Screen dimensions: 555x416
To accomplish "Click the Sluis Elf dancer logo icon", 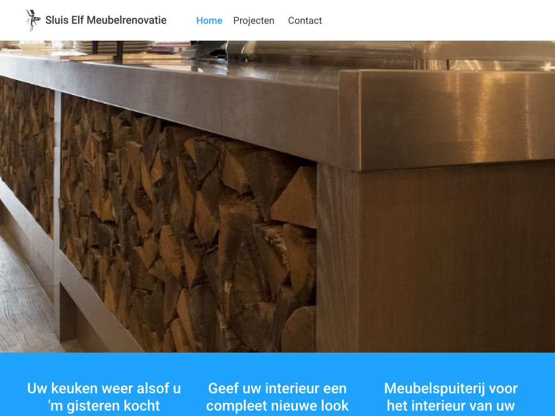I will pos(33,20).
